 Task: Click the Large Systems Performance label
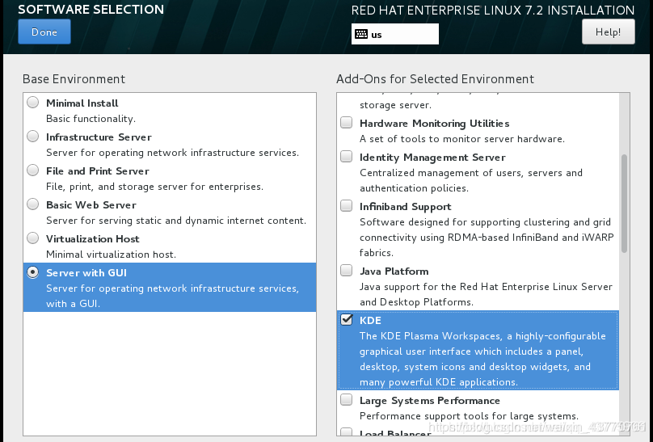430,401
